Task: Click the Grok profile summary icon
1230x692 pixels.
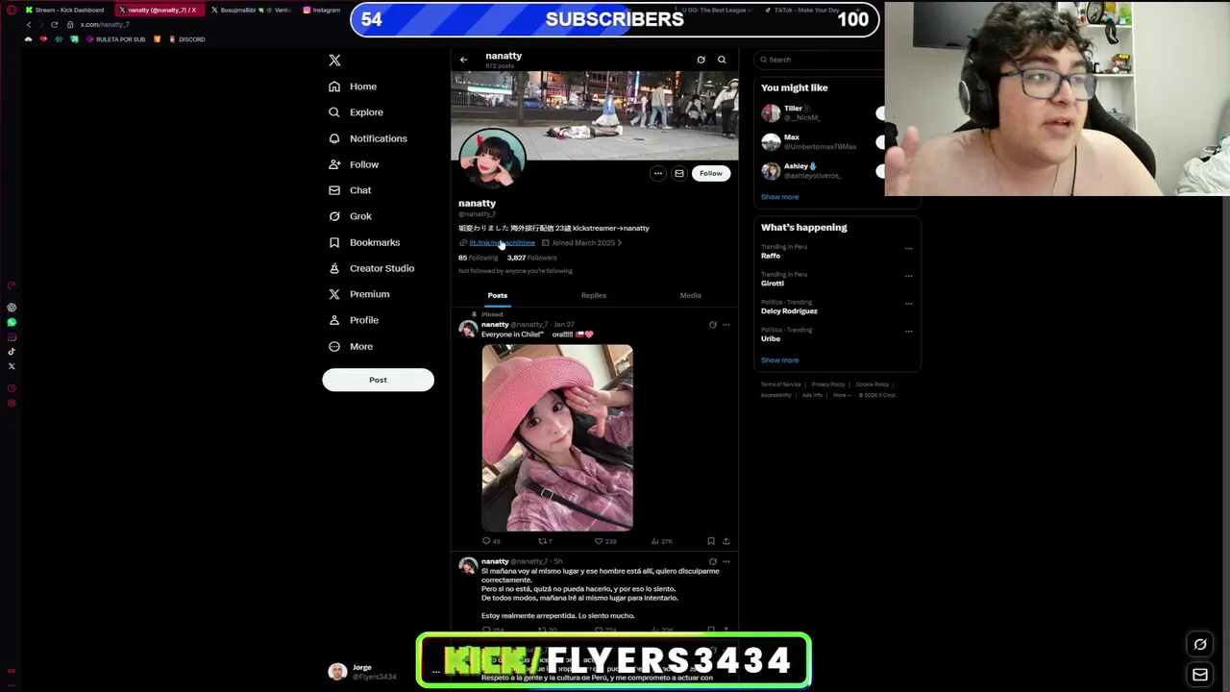Action: (x=701, y=60)
